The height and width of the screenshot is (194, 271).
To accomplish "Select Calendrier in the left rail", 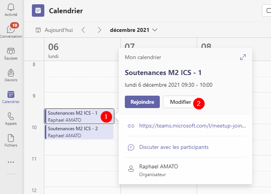I will (11, 97).
